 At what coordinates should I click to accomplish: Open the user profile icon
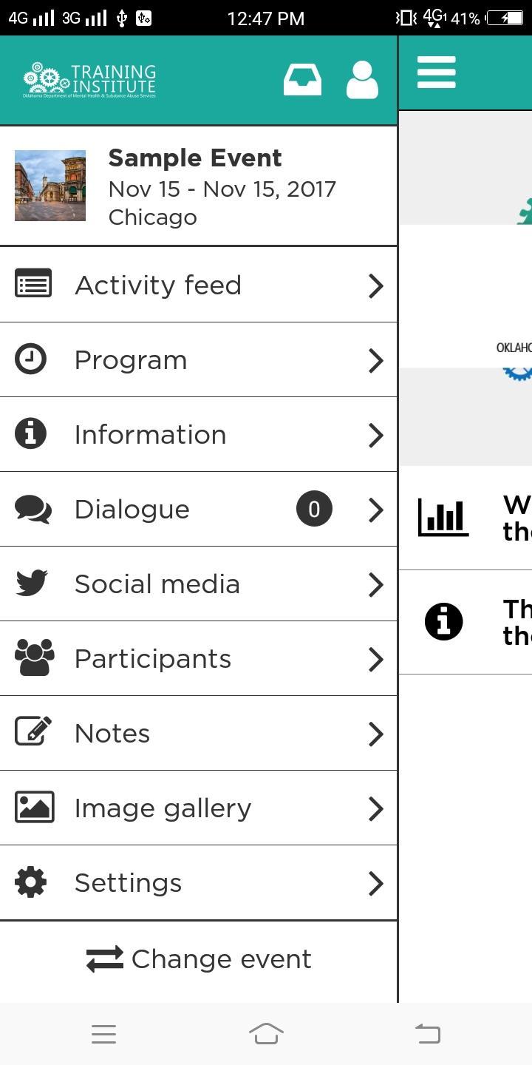(x=362, y=80)
